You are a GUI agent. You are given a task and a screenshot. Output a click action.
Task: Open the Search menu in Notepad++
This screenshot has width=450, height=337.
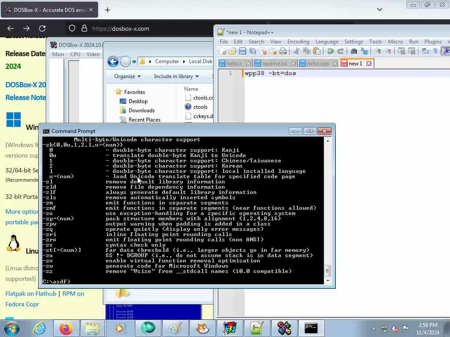tap(256, 42)
